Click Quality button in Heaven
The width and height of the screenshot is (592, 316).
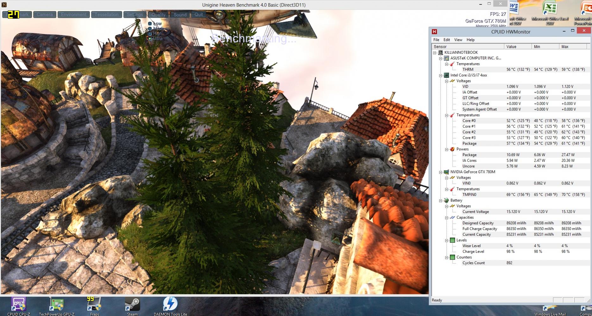[x=158, y=15]
